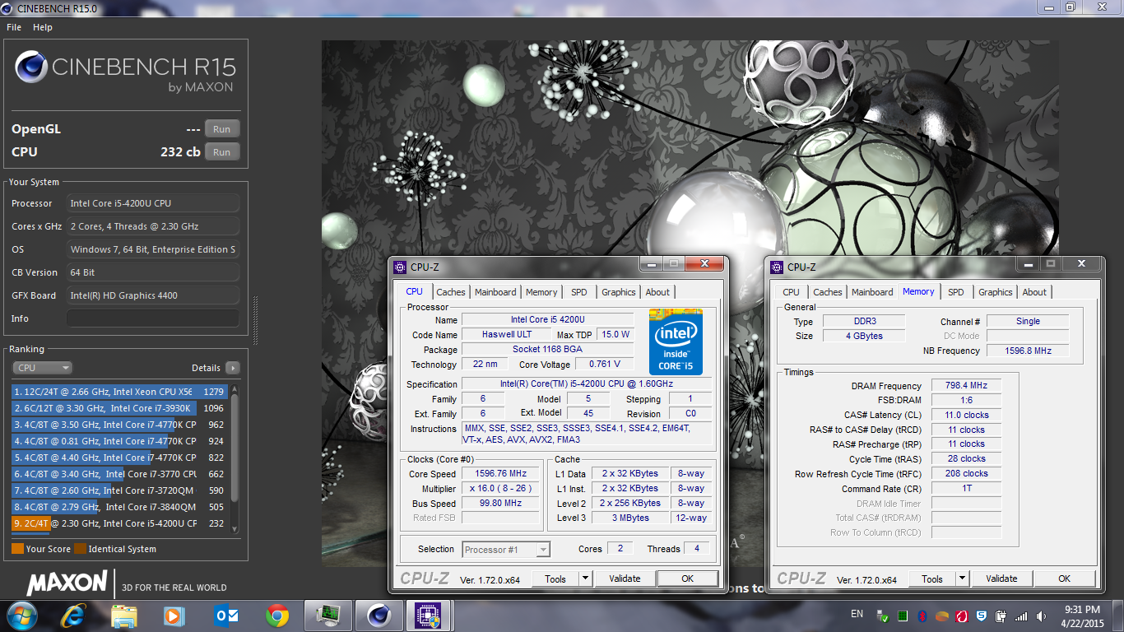Click the EN language indicator in taskbar

point(857,615)
